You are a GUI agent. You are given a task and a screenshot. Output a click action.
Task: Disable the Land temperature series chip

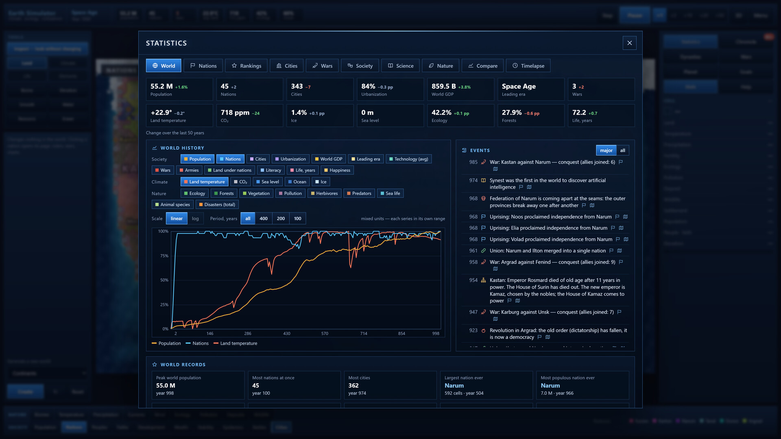click(205, 182)
